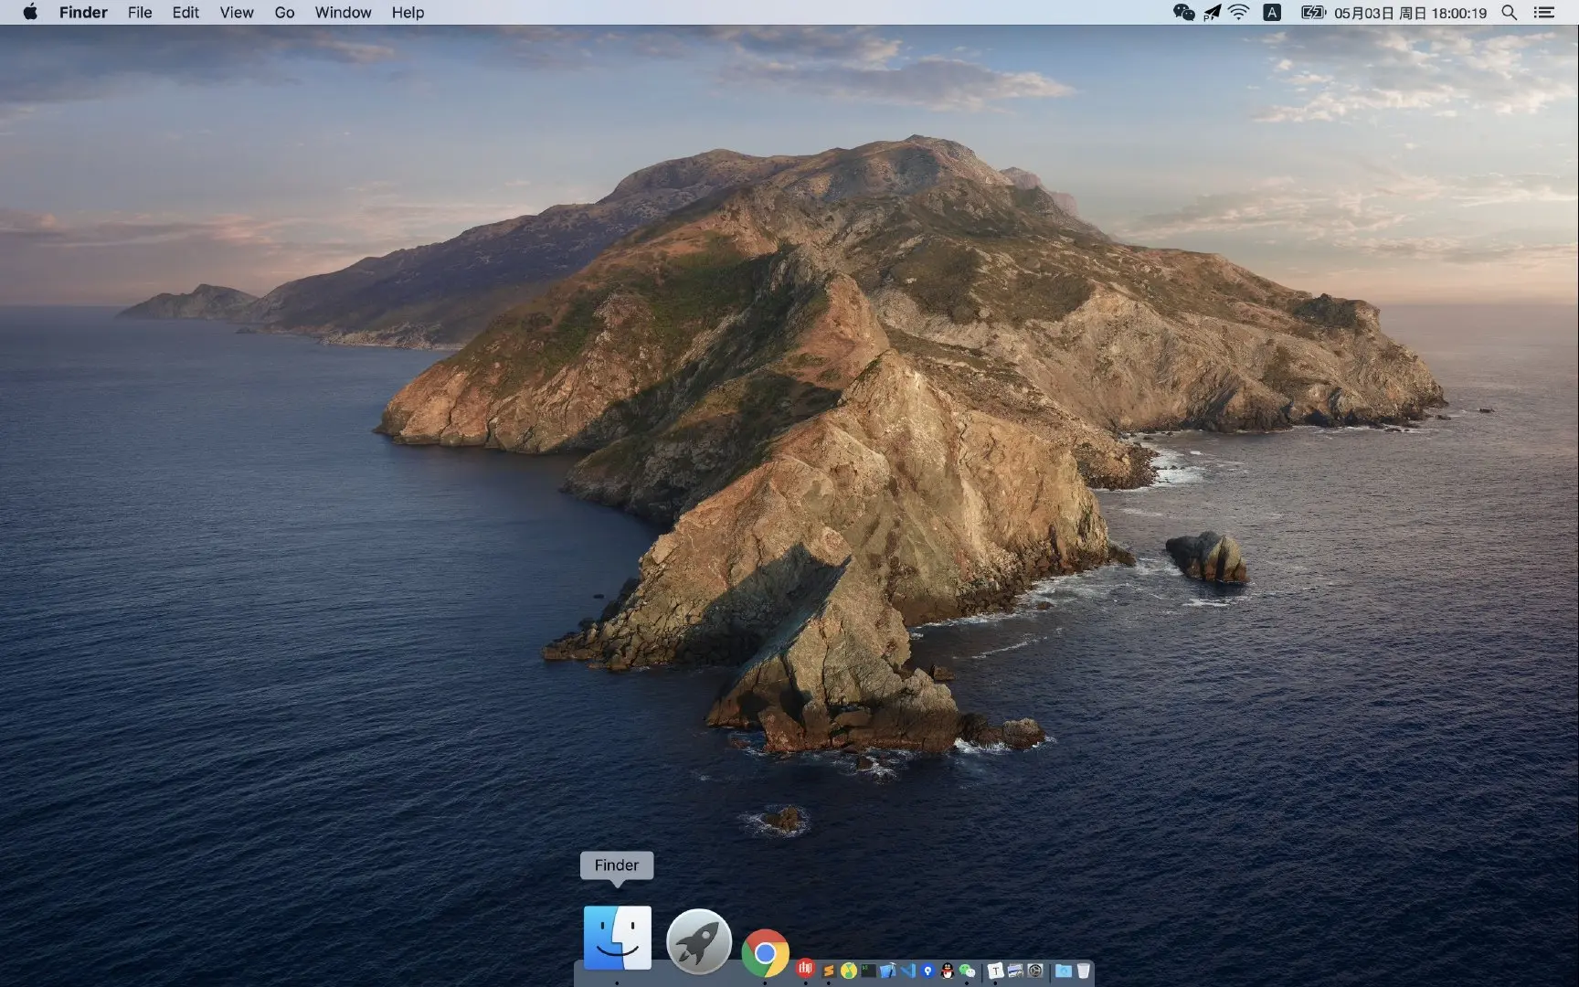Open the Apple menu

(30, 12)
